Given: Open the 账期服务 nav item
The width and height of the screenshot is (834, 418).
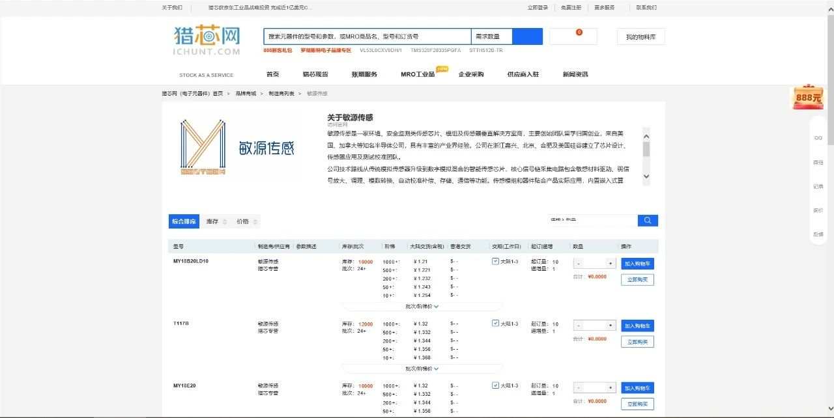Looking at the screenshot, I should click(364, 74).
